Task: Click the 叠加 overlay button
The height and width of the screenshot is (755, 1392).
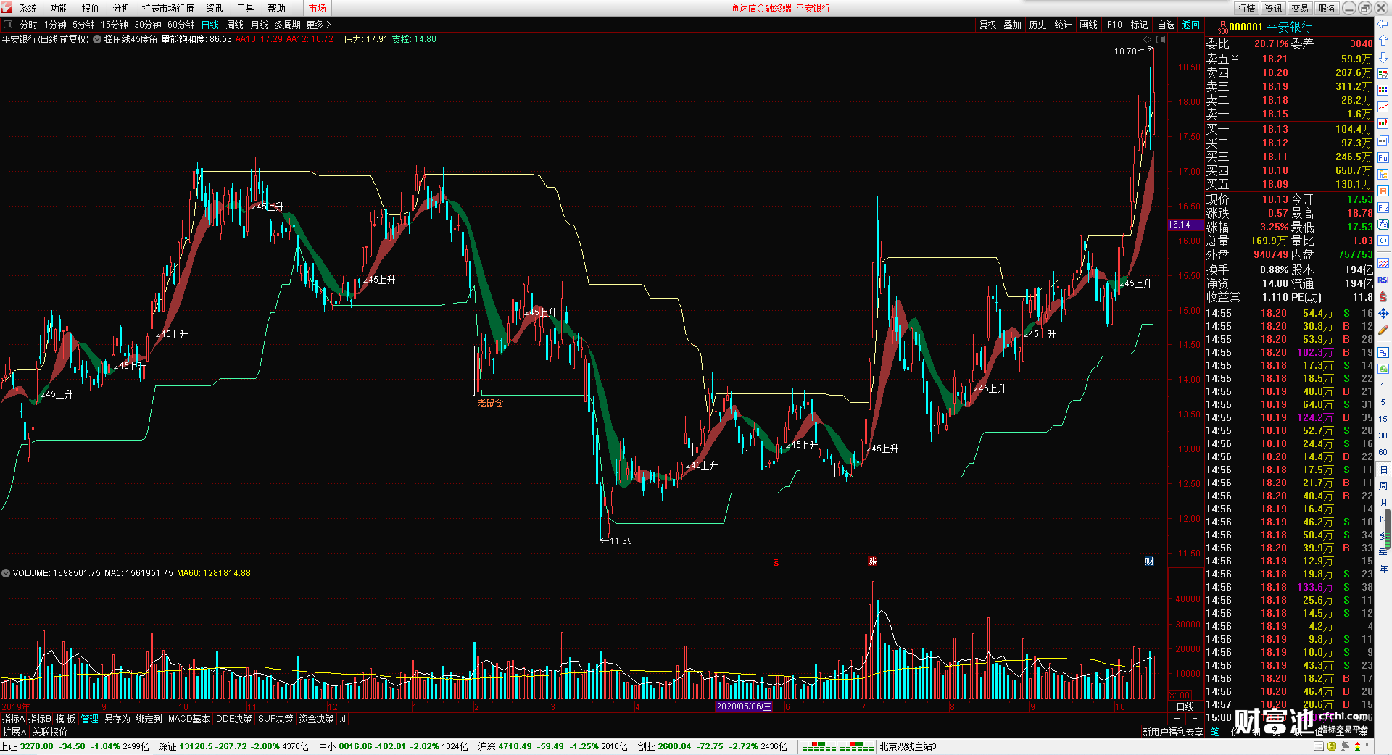Action: [1013, 25]
